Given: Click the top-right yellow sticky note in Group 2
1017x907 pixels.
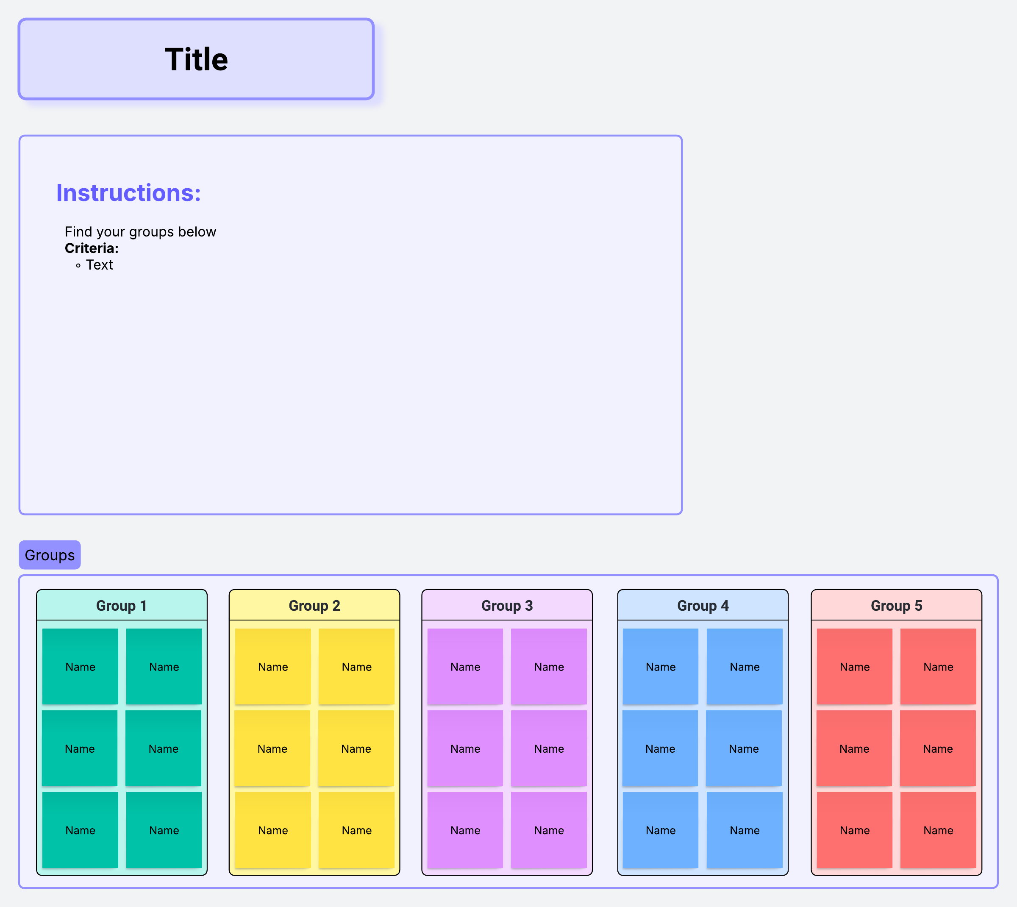Looking at the screenshot, I should [357, 666].
